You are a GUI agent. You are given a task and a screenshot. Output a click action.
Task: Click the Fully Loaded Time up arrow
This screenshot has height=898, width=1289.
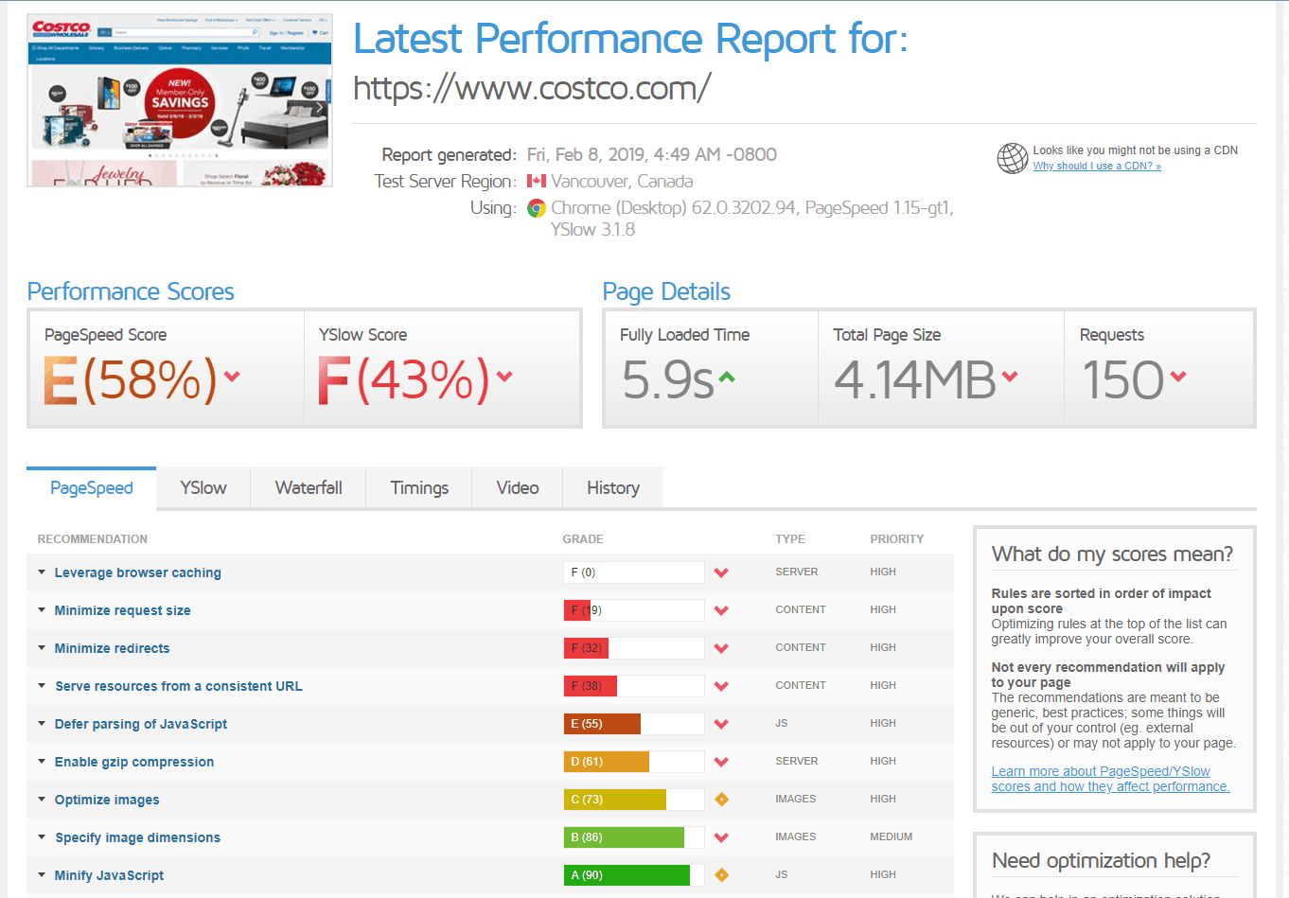tap(726, 377)
